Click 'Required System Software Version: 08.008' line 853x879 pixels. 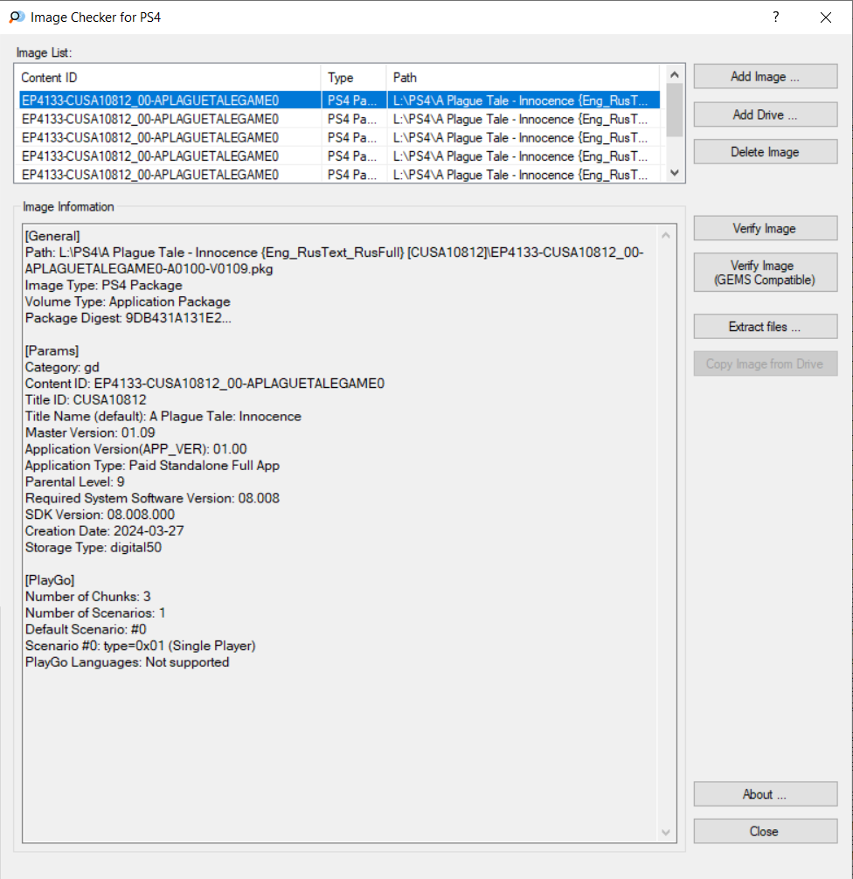tap(153, 498)
